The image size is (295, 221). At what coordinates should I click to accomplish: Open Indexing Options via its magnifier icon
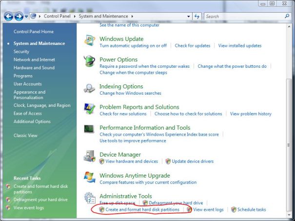(x=90, y=88)
